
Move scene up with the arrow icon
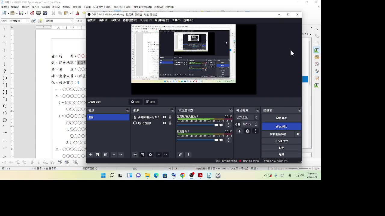pyautogui.click(x=114, y=154)
